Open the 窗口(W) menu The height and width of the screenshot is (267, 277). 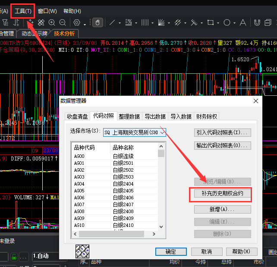pyautogui.click(x=47, y=11)
